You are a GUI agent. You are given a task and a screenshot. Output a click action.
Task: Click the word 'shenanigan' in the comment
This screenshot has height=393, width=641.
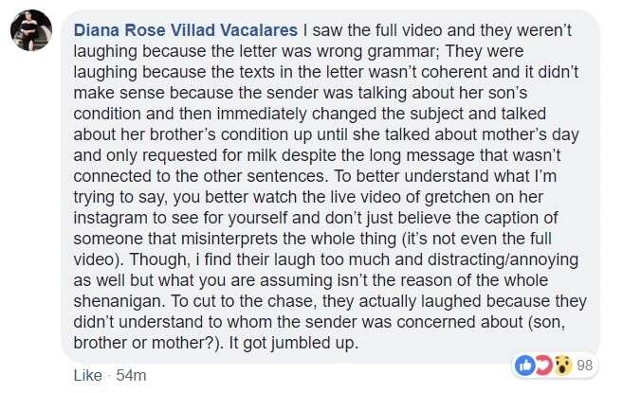click(x=119, y=301)
